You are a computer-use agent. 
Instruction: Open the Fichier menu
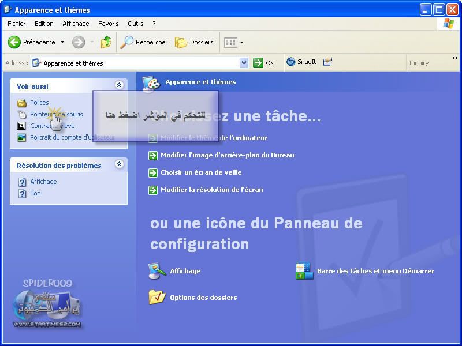[17, 24]
